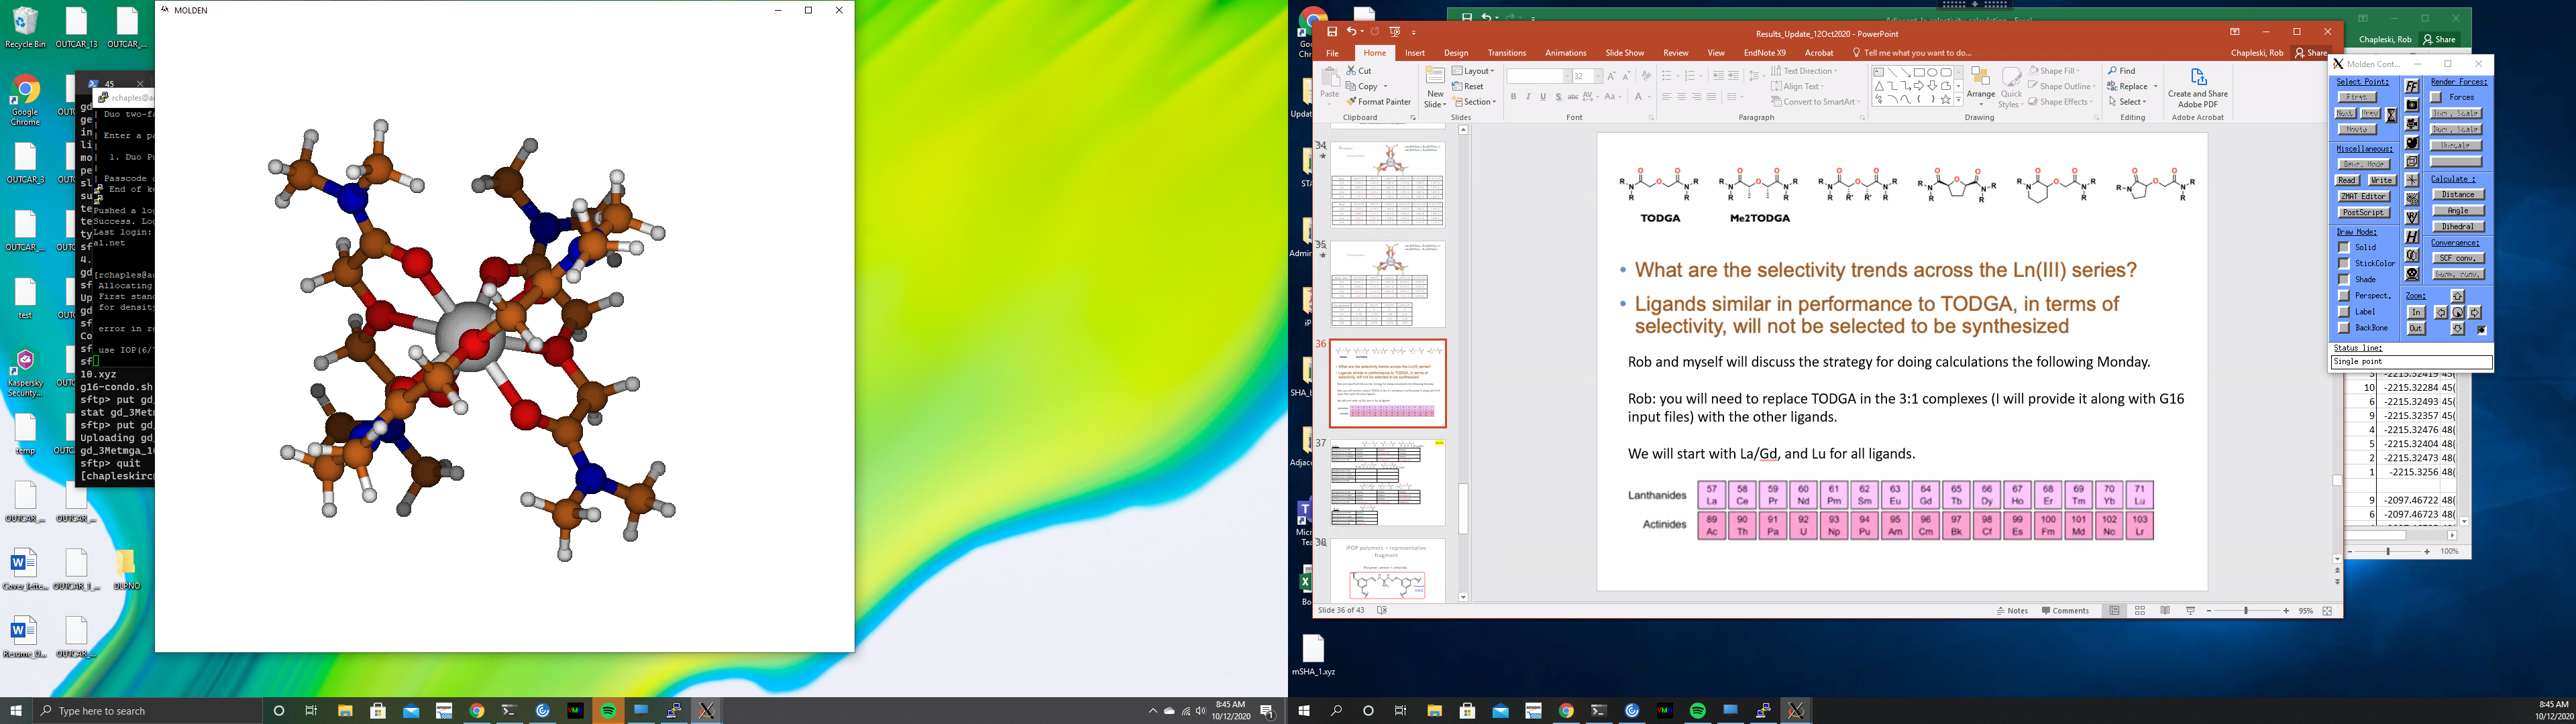The image size is (2576, 724).
Task: Click the camera snapshot icon in Molden
Action: tap(2412, 105)
